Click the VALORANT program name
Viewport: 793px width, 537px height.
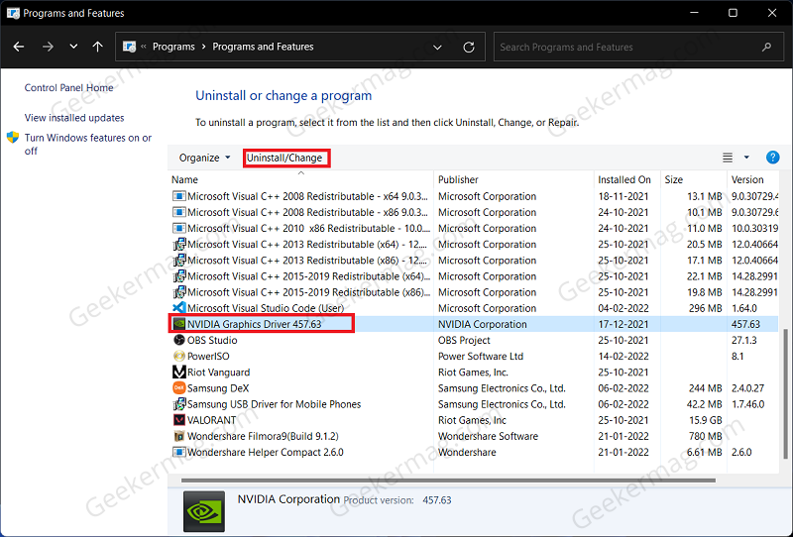[x=211, y=420]
